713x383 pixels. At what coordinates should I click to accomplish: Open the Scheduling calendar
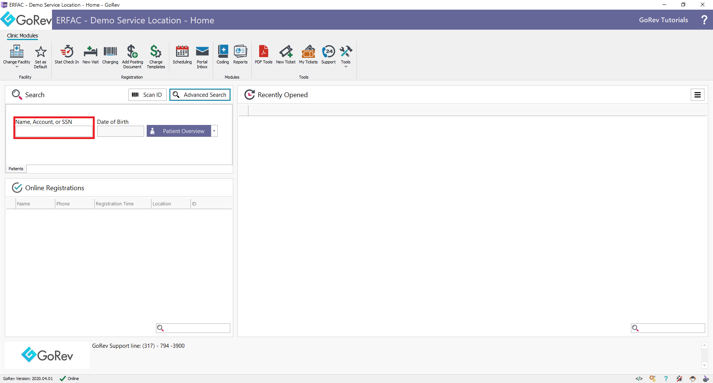(182, 55)
